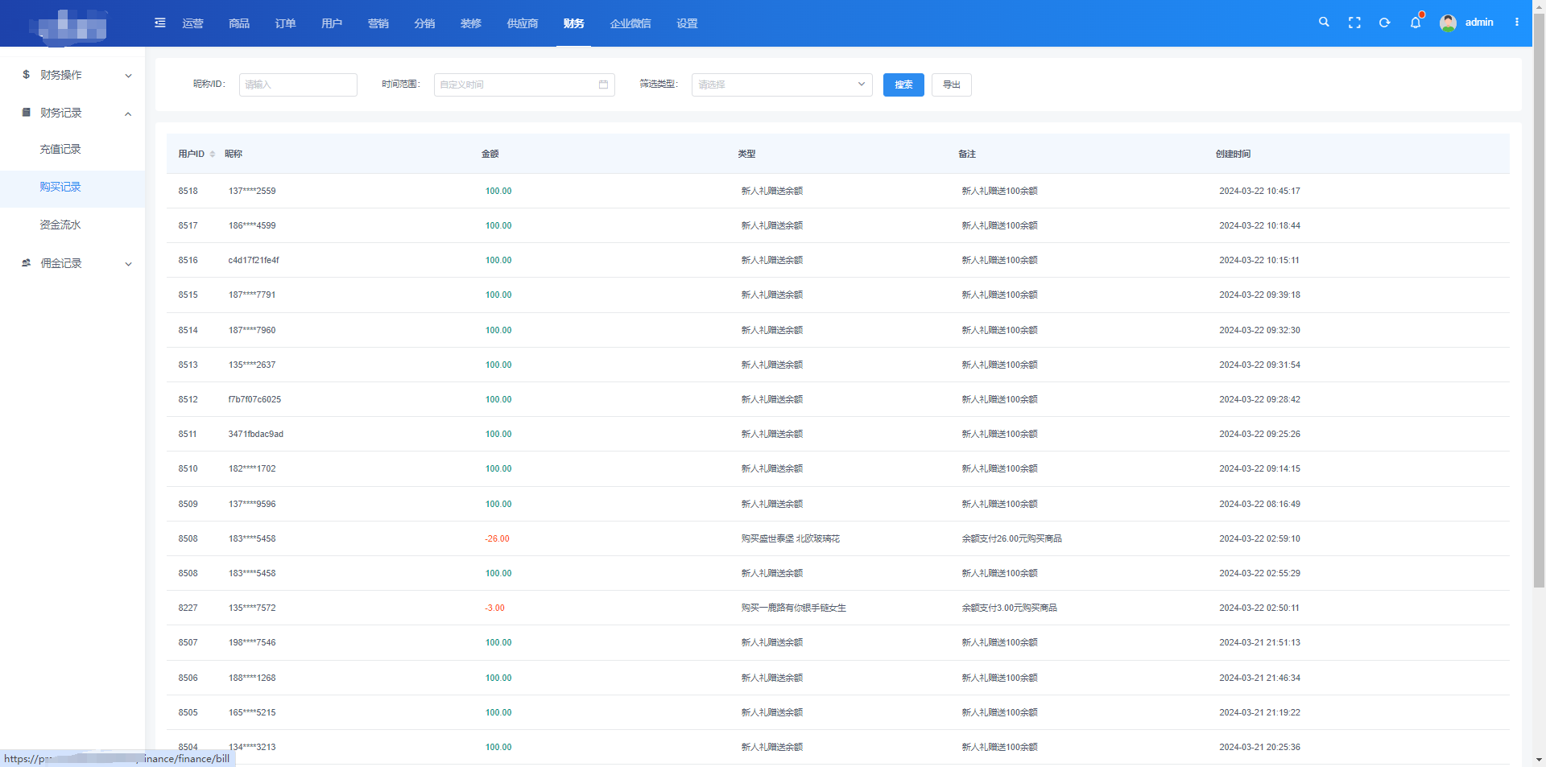Open the 企业微信 top menu
This screenshot has height=767, width=1546.
tap(630, 23)
